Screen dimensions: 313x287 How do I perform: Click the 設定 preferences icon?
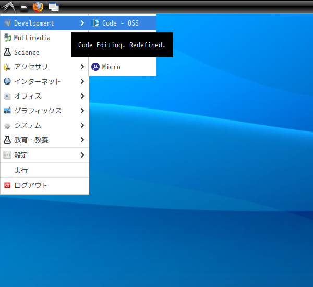[x=7, y=155]
